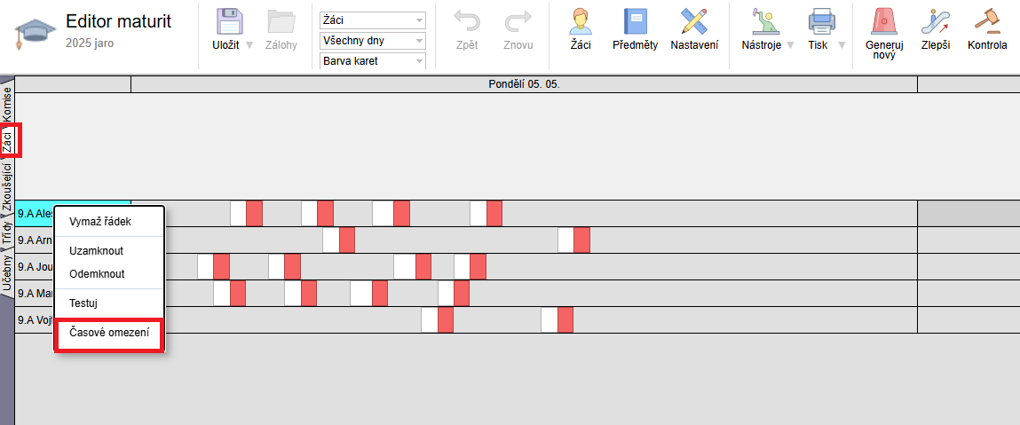This screenshot has width=1020, height=425.
Task: Click the Nástroje tools icon
Action: pyautogui.click(x=755, y=22)
